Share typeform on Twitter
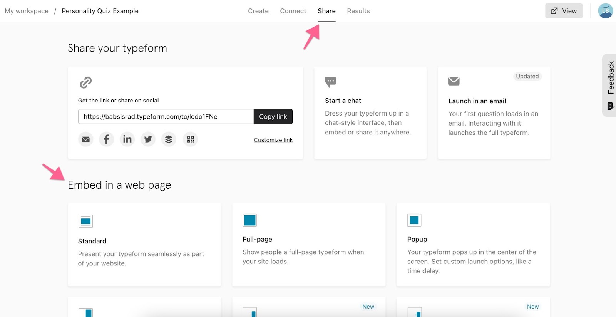This screenshot has height=317, width=616. (x=148, y=139)
